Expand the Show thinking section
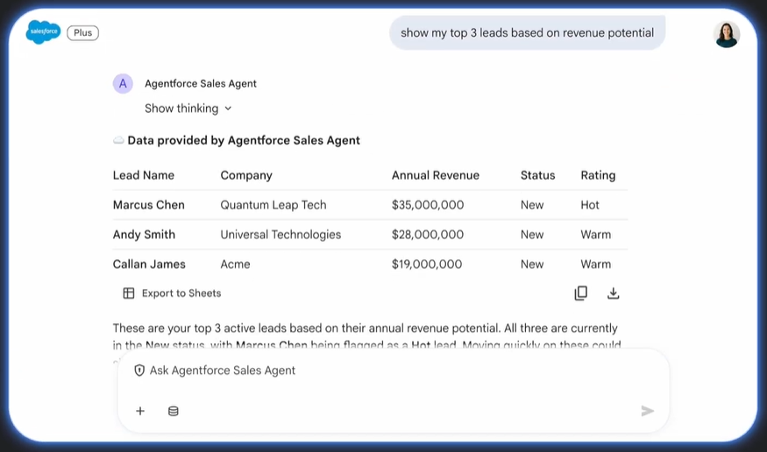 pos(188,109)
